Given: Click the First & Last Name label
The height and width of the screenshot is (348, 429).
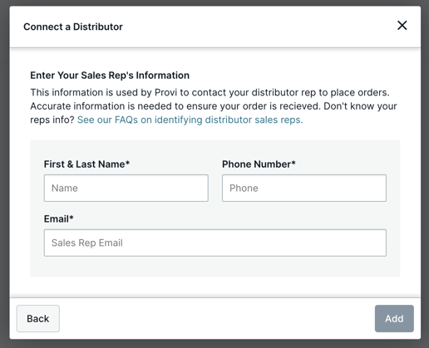Looking at the screenshot, I should coord(86,164).
